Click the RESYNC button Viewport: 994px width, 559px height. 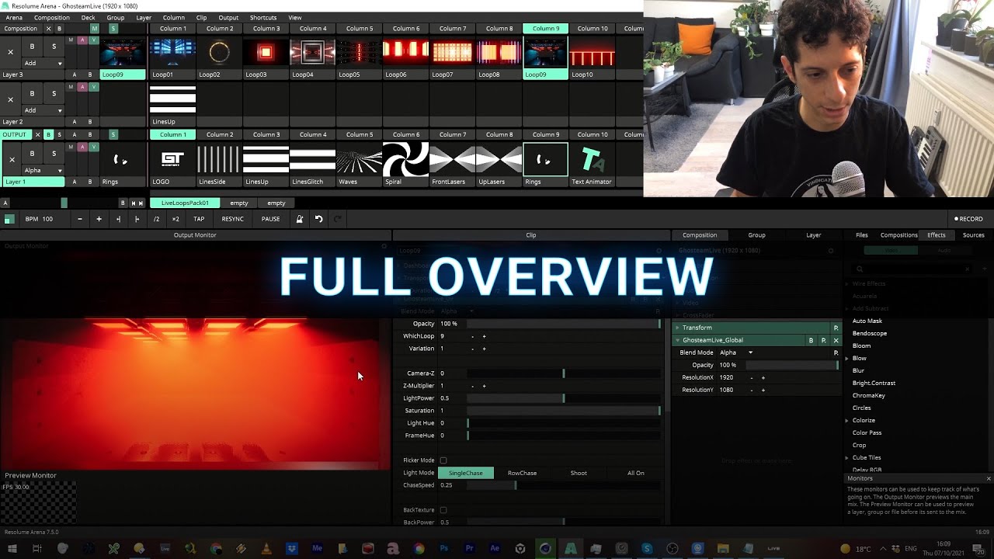[233, 219]
